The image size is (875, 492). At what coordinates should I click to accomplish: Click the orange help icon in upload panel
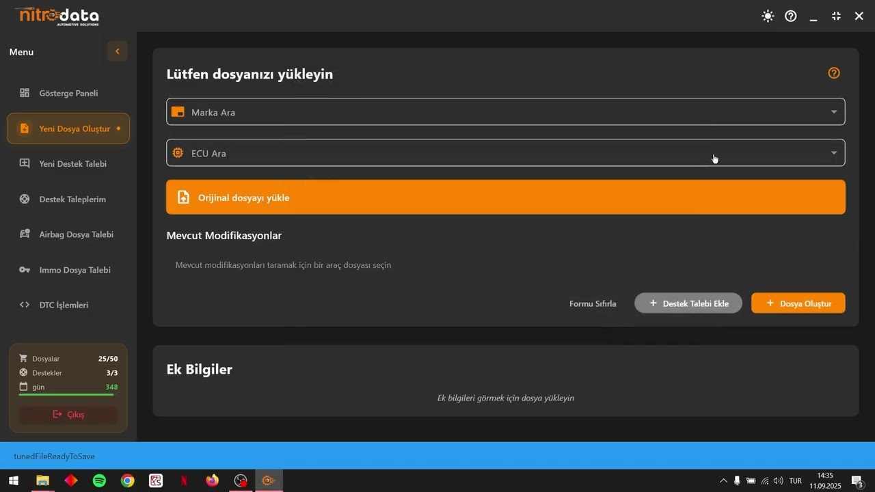coord(834,73)
